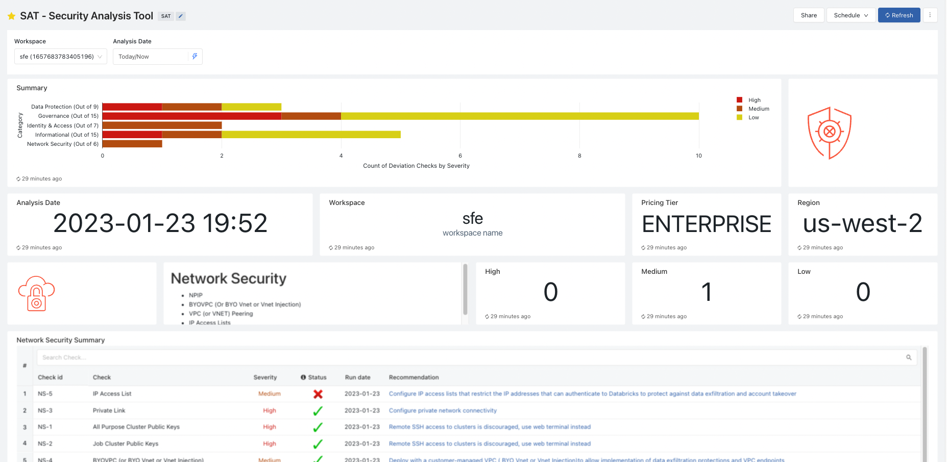
Task: Click the Share button
Action: pyautogui.click(x=808, y=15)
